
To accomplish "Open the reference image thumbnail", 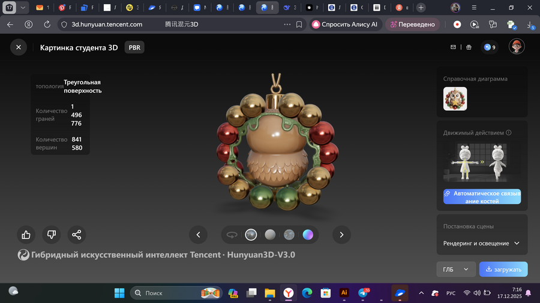I will (x=455, y=99).
